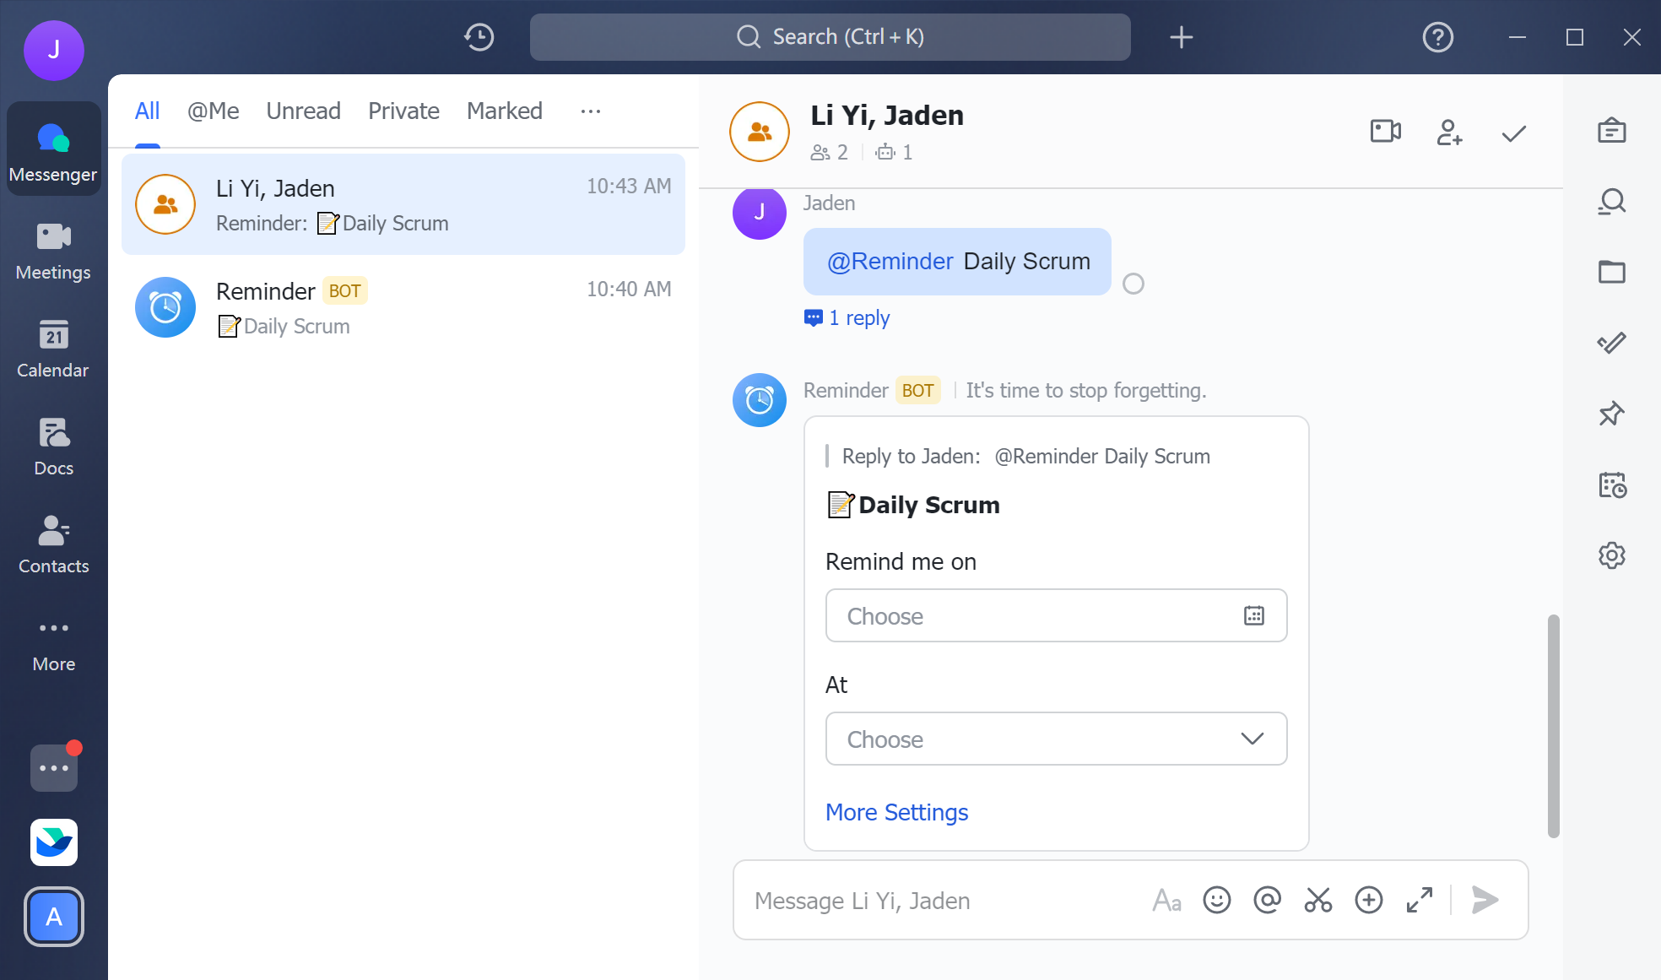Open the 'Remind me on' date picker
1661x980 pixels.
1255,615
